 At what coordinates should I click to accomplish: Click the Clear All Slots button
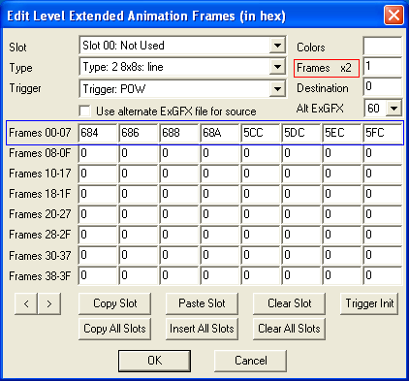[x=289, y=329]
